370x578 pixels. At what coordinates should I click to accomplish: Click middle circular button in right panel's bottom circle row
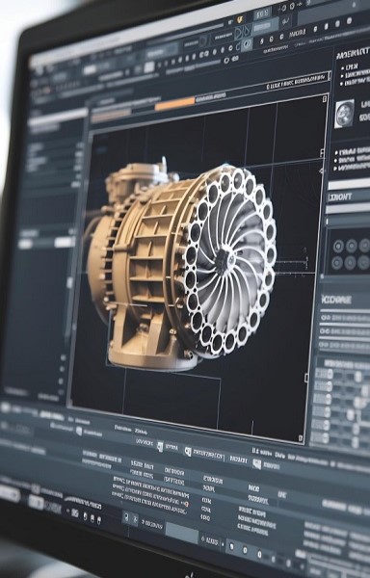[350, 262]
